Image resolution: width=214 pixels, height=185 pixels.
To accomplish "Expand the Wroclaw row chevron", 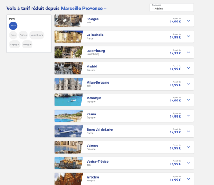I will coord(189,179).
